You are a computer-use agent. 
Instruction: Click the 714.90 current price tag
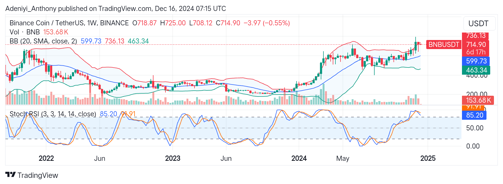476,45
